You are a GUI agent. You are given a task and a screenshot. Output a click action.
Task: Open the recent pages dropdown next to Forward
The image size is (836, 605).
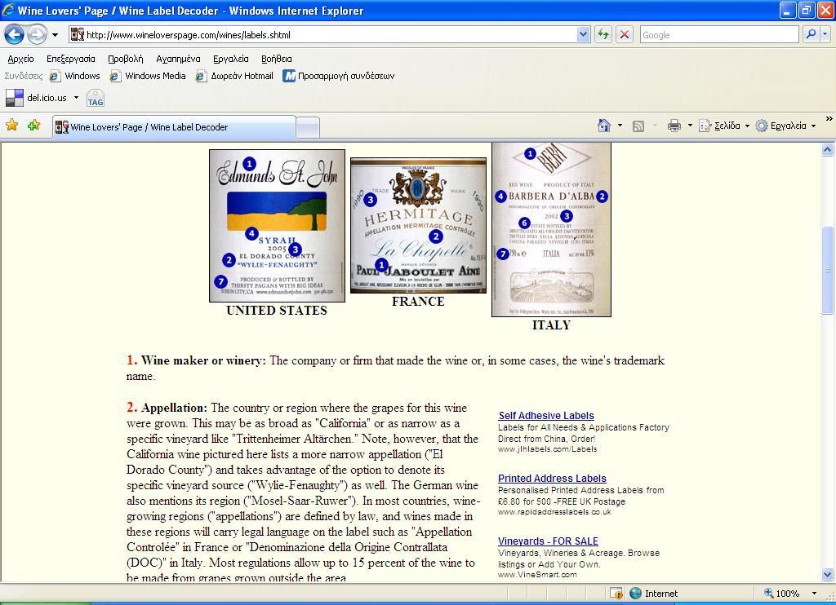55,35
